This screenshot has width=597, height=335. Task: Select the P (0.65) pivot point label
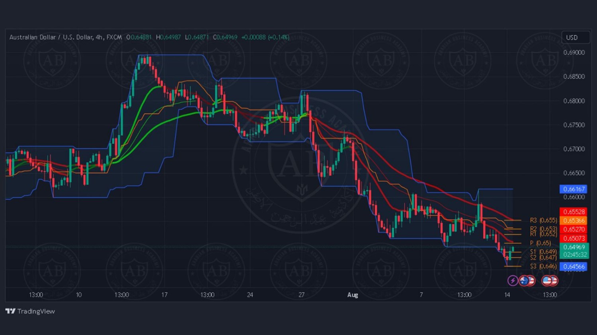tap(540, 243)
